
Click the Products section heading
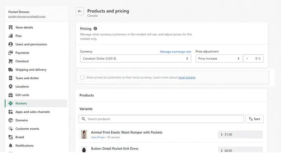(86, 95)
